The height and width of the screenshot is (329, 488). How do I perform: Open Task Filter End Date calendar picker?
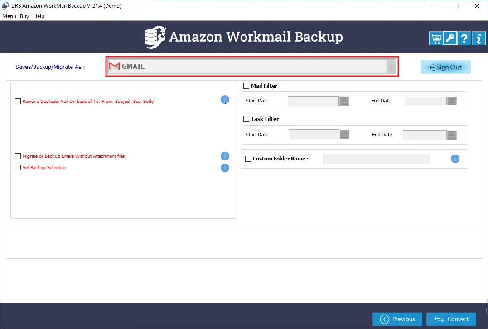pos(452,135)
